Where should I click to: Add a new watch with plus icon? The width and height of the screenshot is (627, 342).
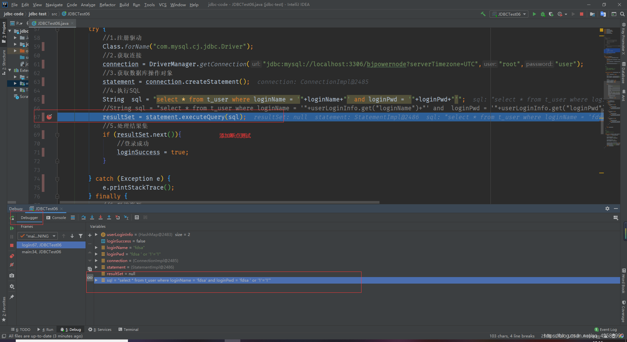tap(90, 235)
